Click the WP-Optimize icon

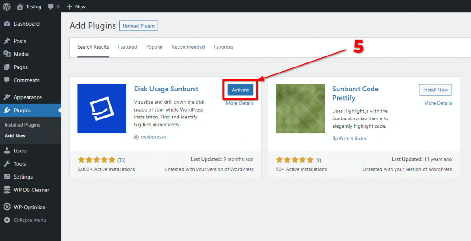7,207
